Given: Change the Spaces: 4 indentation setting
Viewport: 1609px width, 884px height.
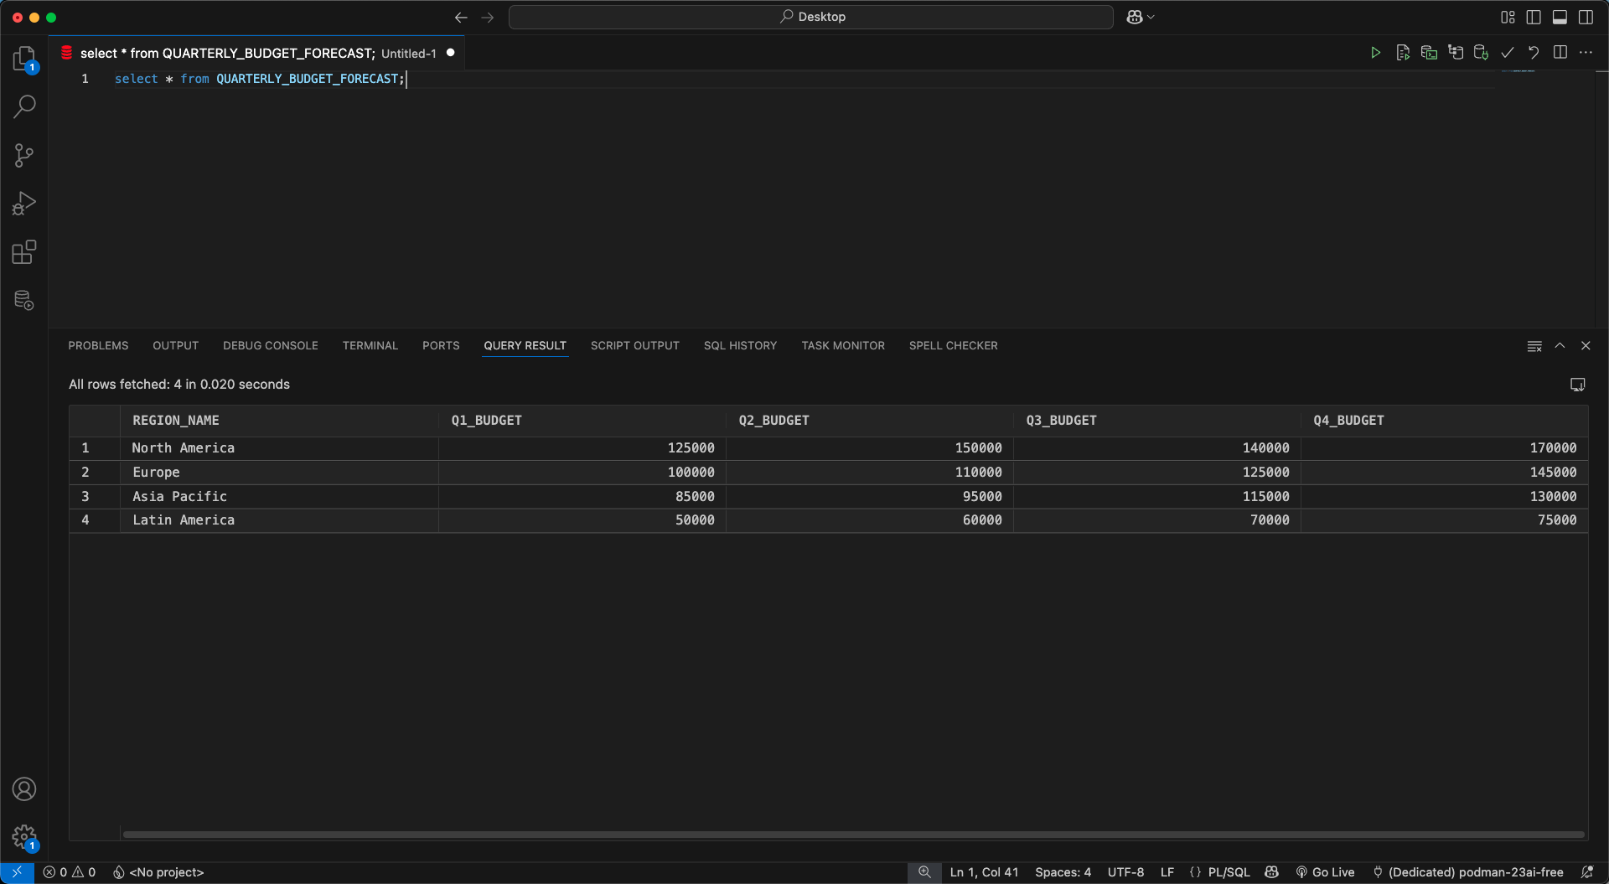Looking at the screenshot, I should point(1063,872).
